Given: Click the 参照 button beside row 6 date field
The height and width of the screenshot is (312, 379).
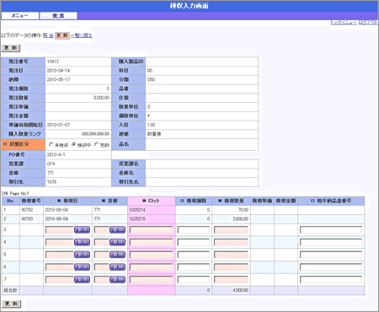Looking at the screenshot, I should click(82, 266).
